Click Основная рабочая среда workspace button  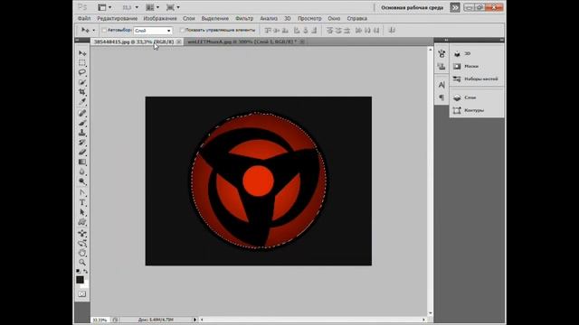click(x=413, y=8)
